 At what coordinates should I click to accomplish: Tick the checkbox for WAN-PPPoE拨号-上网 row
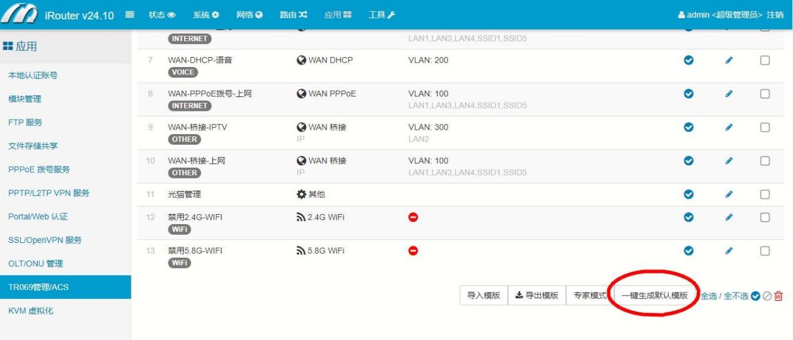coord(764,94)
